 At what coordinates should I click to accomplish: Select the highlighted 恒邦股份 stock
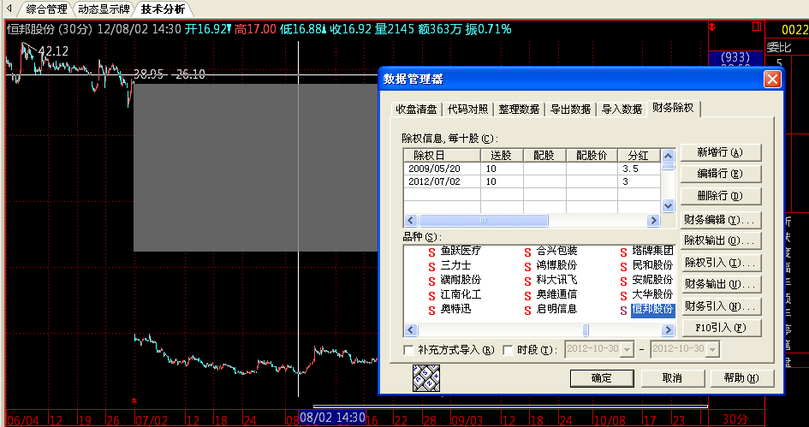point(651,309)
